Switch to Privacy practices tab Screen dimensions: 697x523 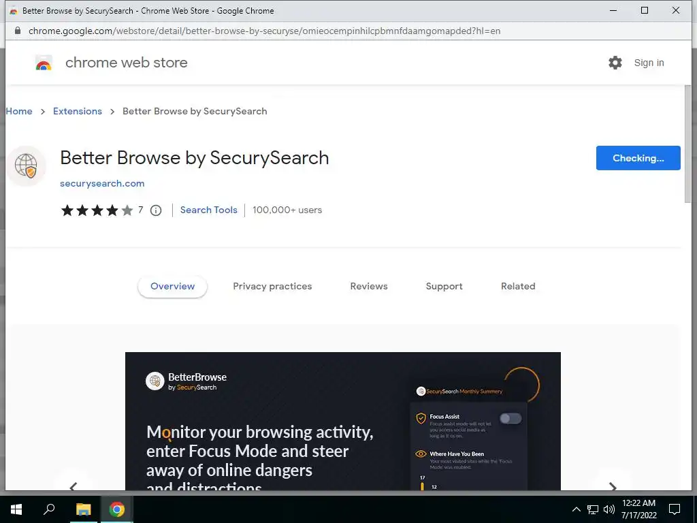pos(272,287)
